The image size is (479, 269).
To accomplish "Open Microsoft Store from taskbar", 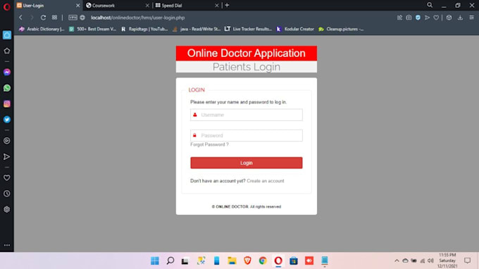I will [294, 261].
